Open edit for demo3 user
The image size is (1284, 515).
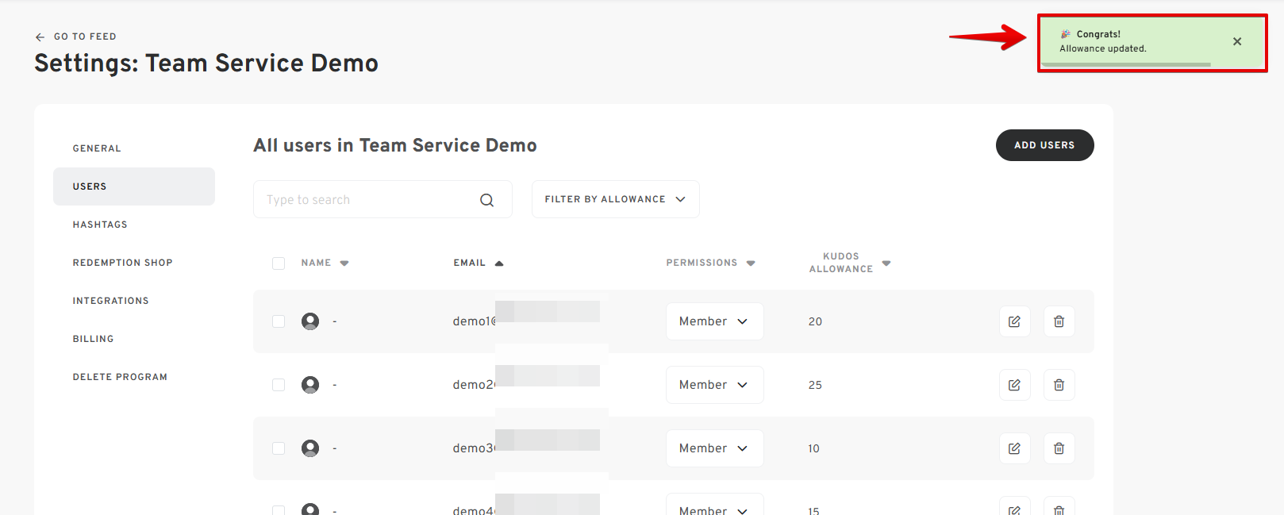tap(1014, 448)
